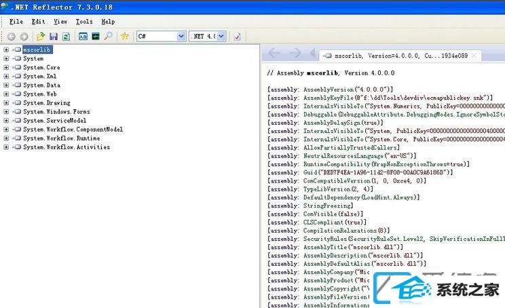Click the toolbar Back navigation arrow
The width and height of the screenshot is (505, 308).
[12, 37]
